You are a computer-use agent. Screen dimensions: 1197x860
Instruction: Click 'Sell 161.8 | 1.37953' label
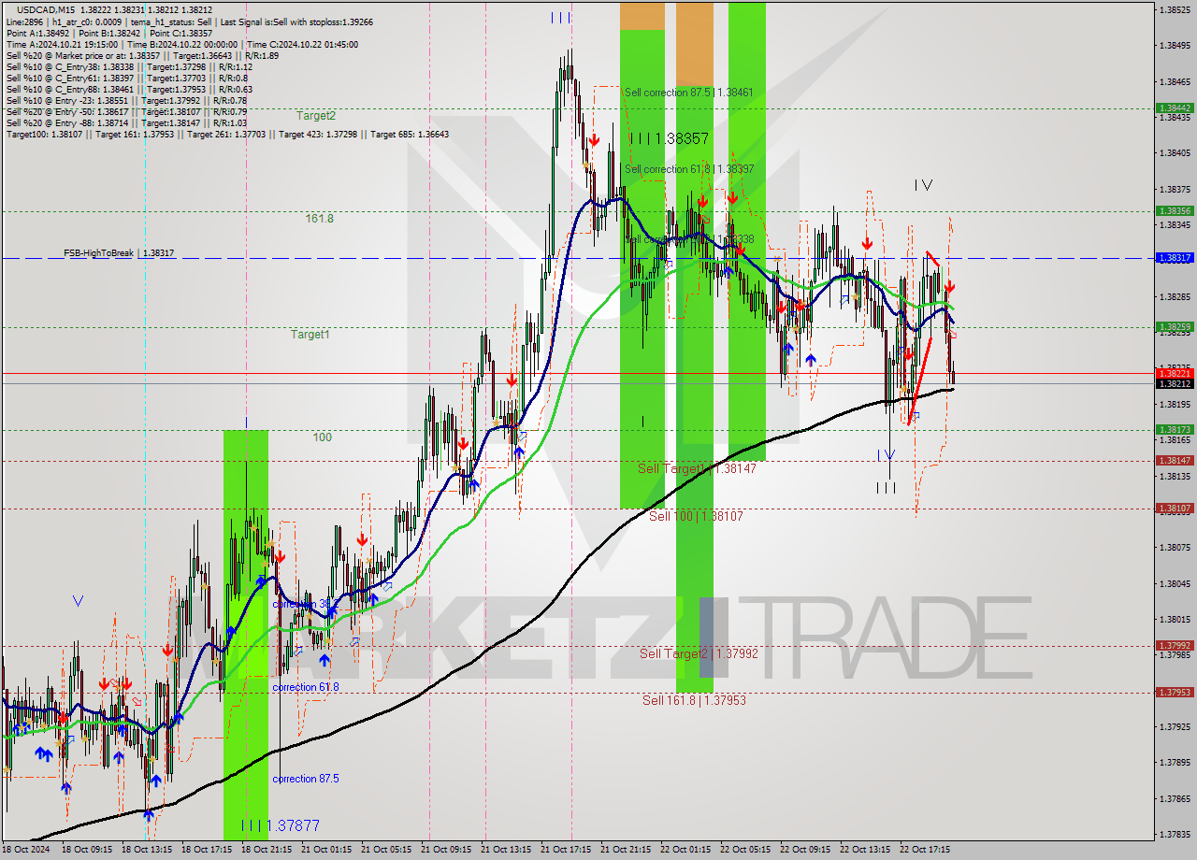pos(694,700)
